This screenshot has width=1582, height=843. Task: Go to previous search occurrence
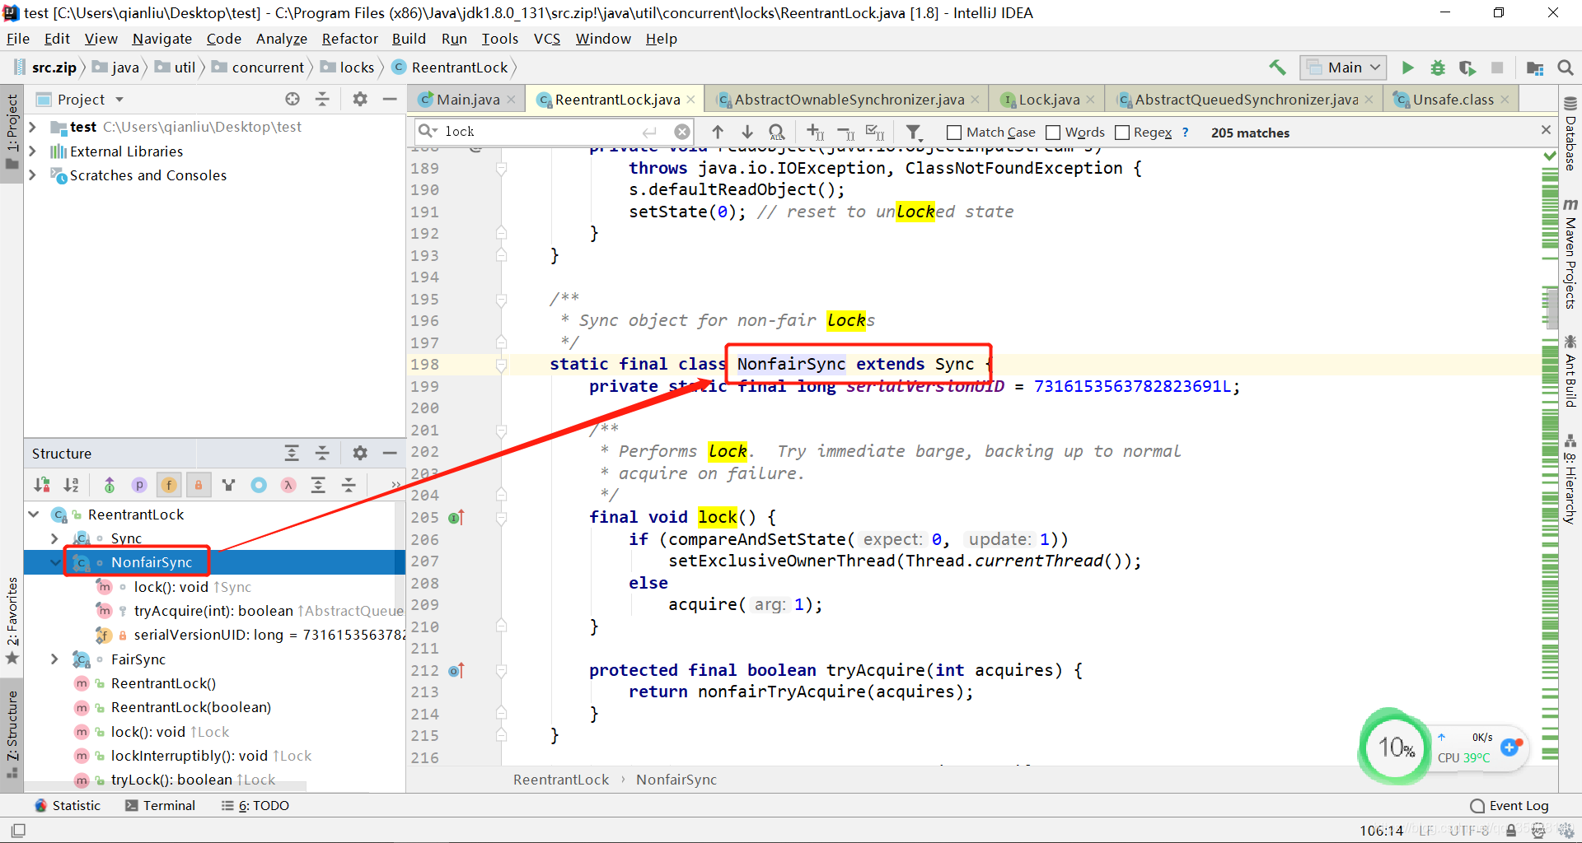[718, 132]
